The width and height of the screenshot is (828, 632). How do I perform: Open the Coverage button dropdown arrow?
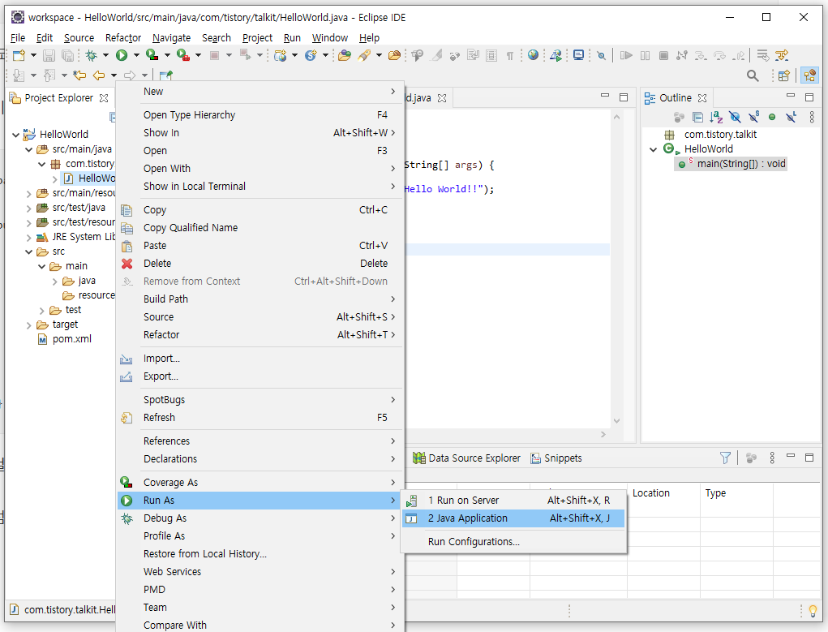pos(167,55)
